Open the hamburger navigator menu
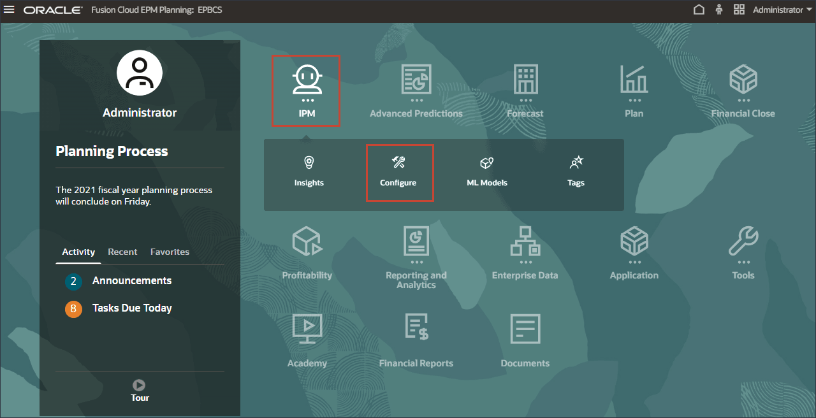The width and height of the screenshot is (816, 418). [x=10, y=10]
